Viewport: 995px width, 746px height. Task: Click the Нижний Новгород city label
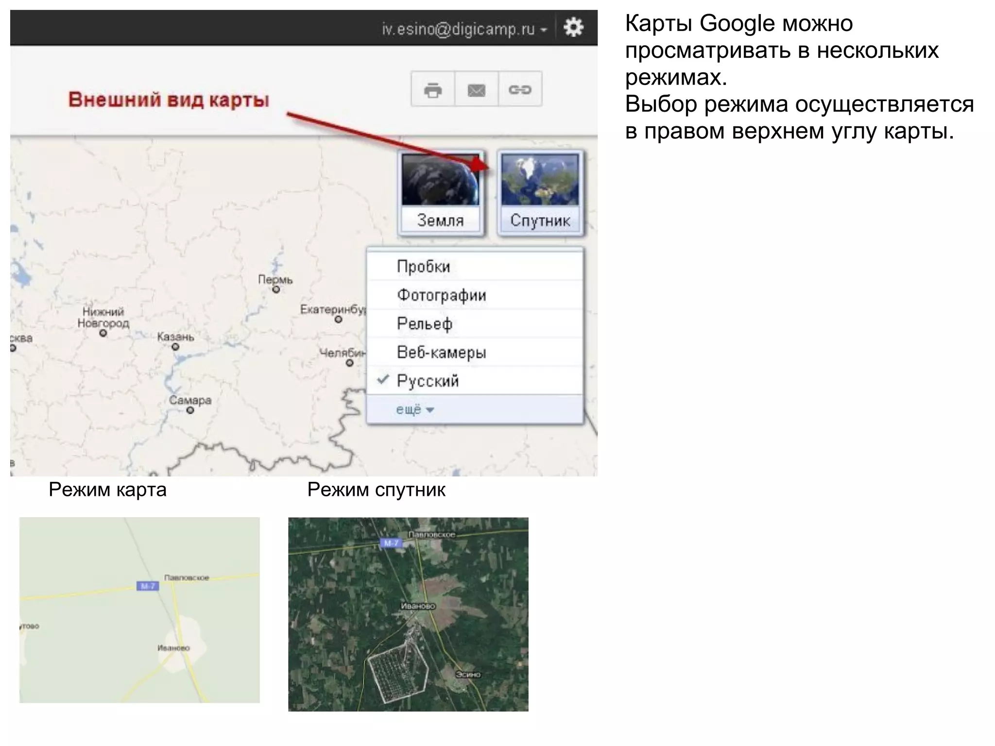pos(103,317)
